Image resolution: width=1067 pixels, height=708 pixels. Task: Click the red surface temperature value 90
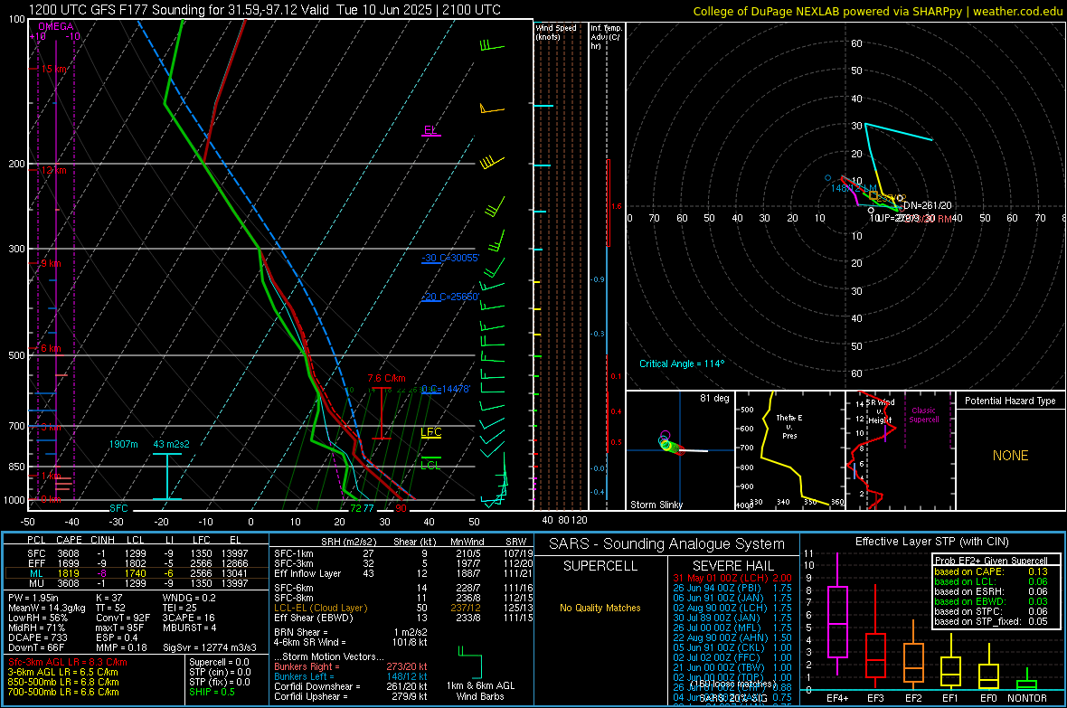(x=401, y=508)
